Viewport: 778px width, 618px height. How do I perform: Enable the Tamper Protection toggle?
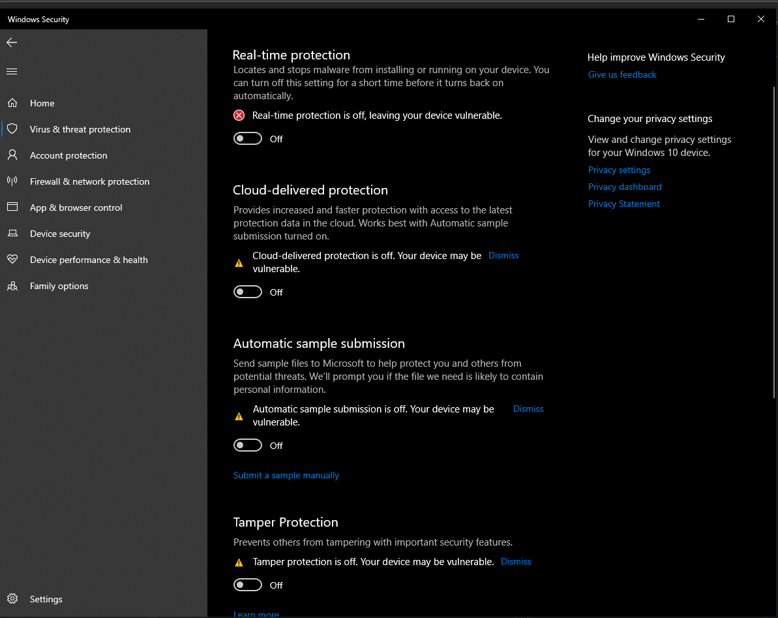248,585
